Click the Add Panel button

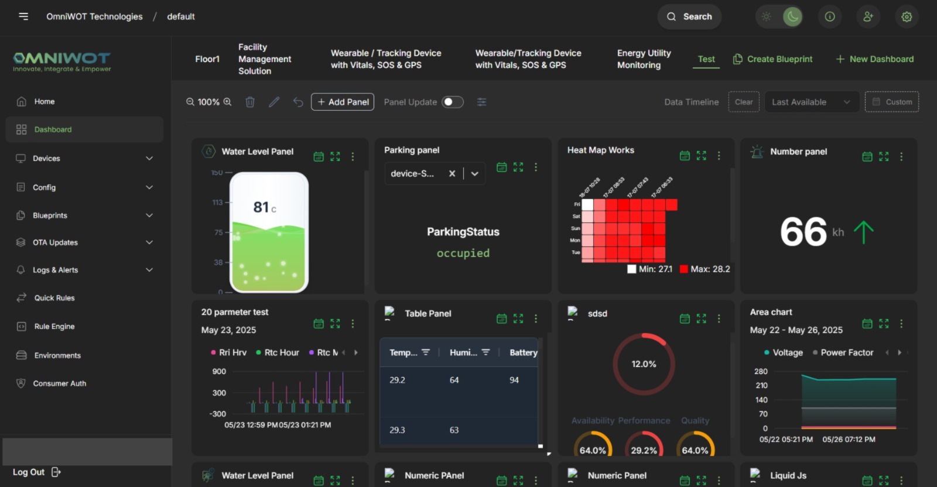343,102
